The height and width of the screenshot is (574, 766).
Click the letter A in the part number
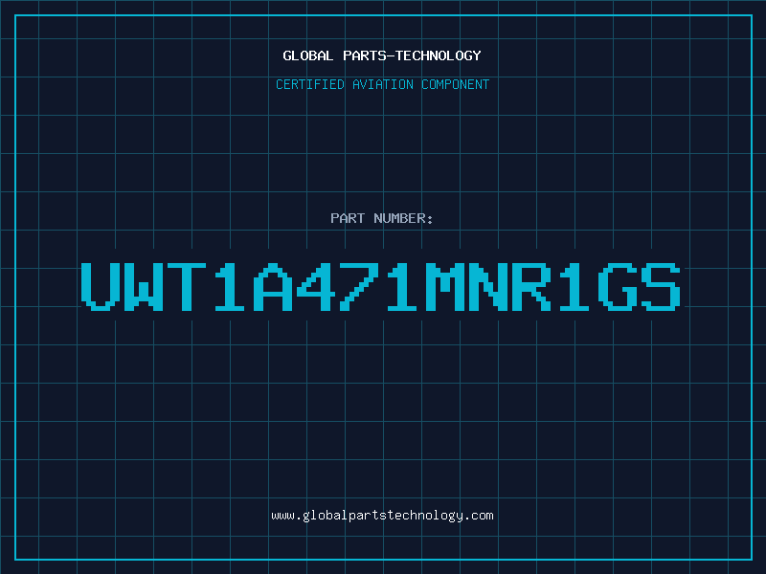273,287
